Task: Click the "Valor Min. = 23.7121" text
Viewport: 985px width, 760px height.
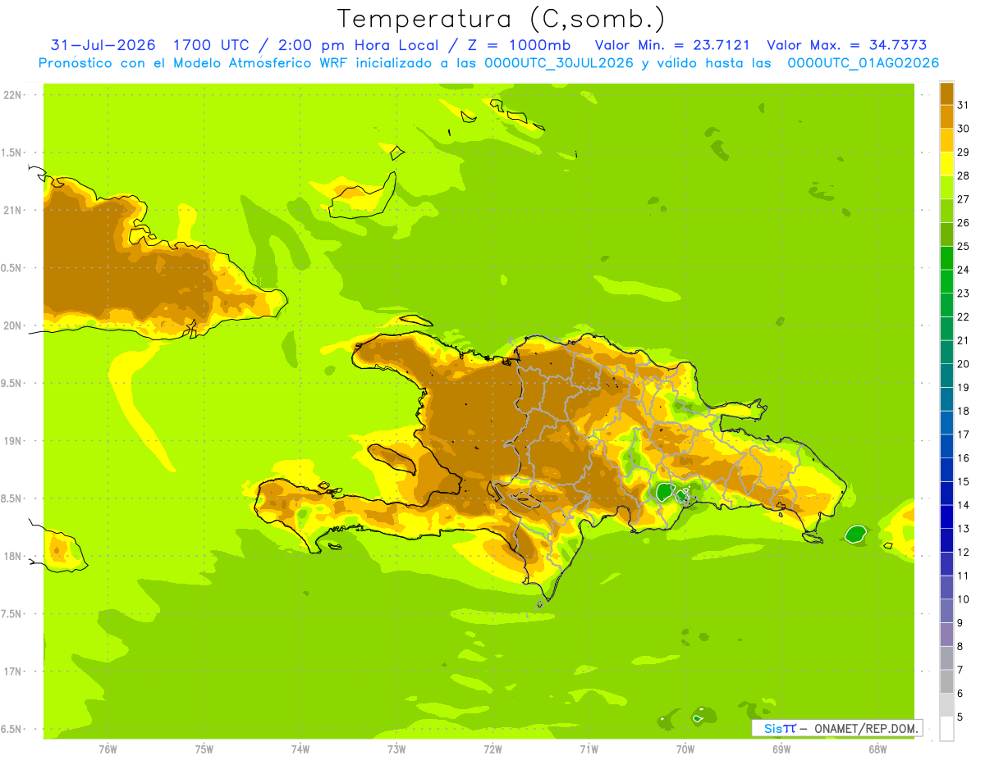Action: click(672, 45)
